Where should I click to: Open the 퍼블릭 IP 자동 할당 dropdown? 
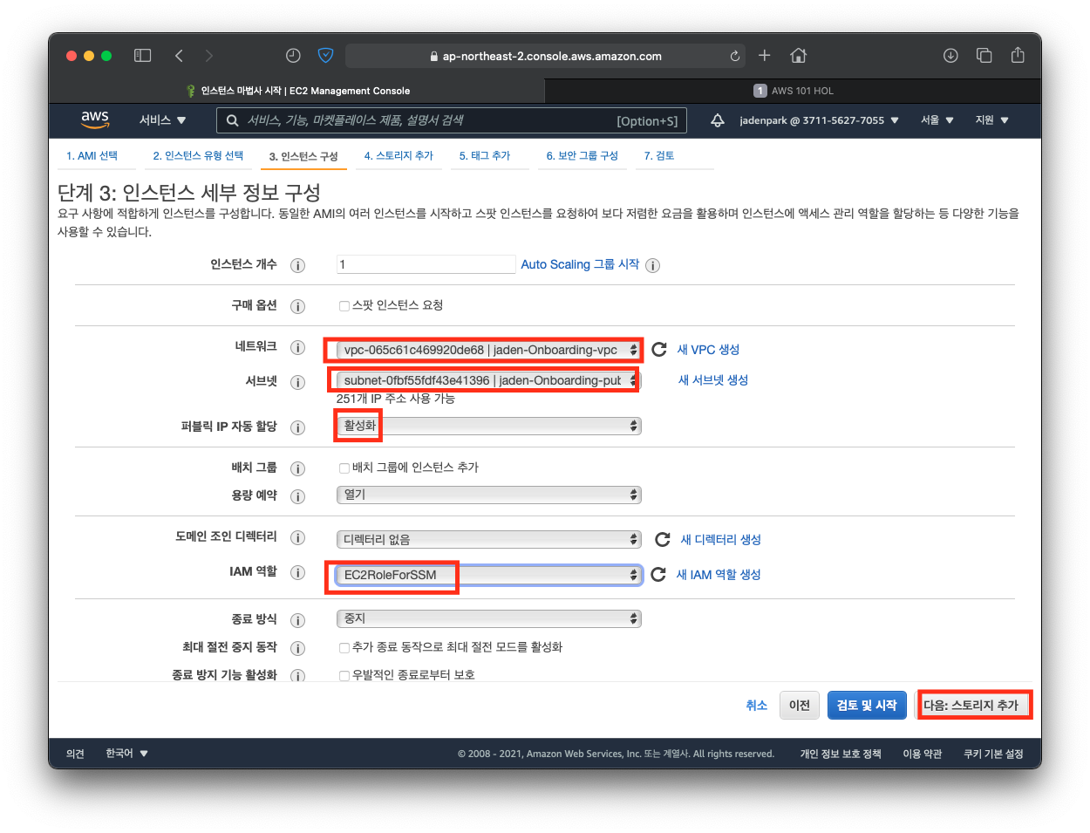pos(488,426)
